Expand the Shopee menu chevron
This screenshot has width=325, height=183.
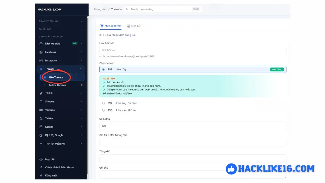tap(81, 102)
